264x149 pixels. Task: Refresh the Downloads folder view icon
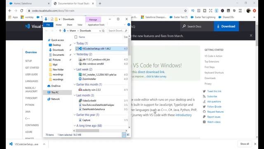click(104, 31)
